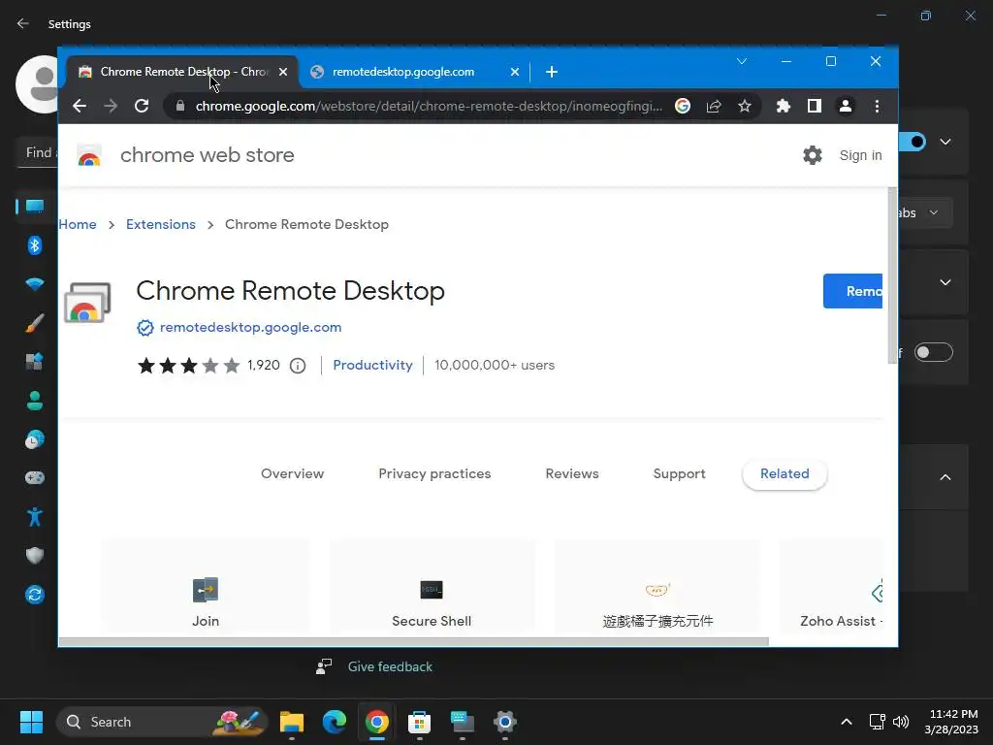This screenshot has height=745, width=993.
Task: Open the Support tab
Action: (679, 473)
